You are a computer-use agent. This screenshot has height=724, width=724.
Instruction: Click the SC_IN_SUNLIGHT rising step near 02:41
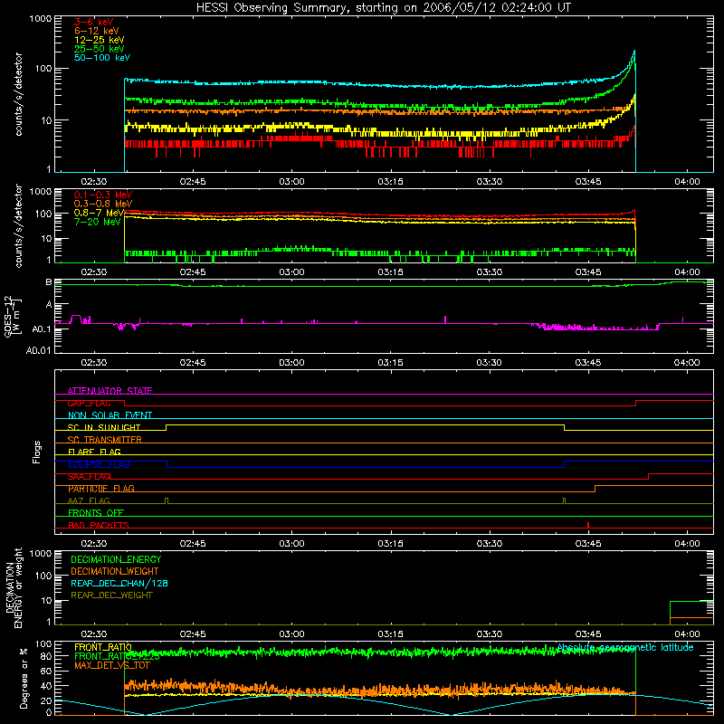click(x=166, y=427)
